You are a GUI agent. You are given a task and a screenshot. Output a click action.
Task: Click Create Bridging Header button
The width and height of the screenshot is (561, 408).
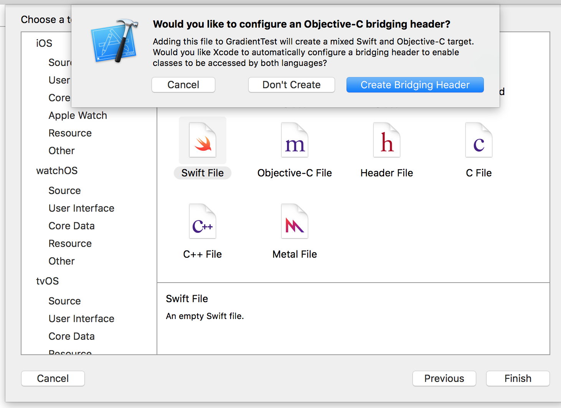coord(415,85)
